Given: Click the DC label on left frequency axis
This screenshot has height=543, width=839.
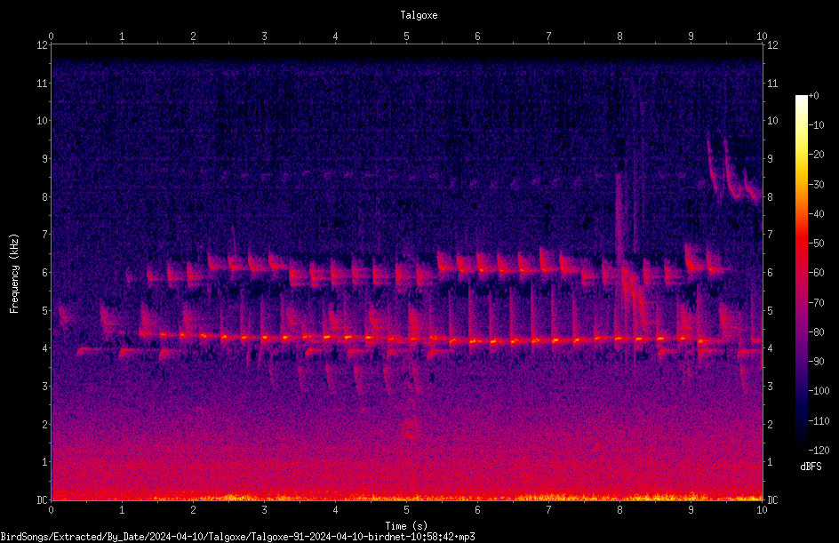Looking at the screenshot, I should pos(42,500).
